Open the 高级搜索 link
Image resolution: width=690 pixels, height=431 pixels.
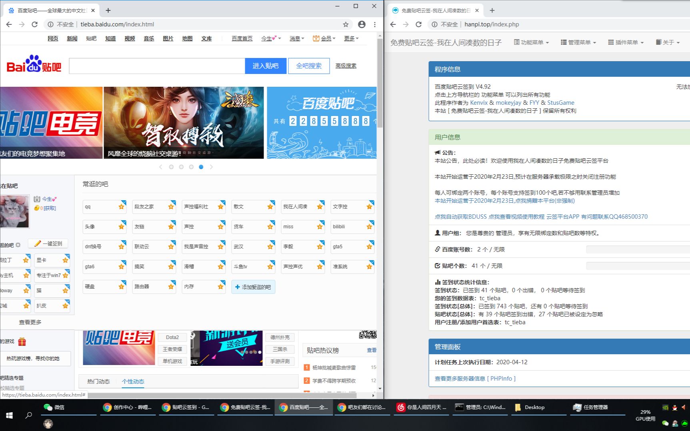[346, 66]
